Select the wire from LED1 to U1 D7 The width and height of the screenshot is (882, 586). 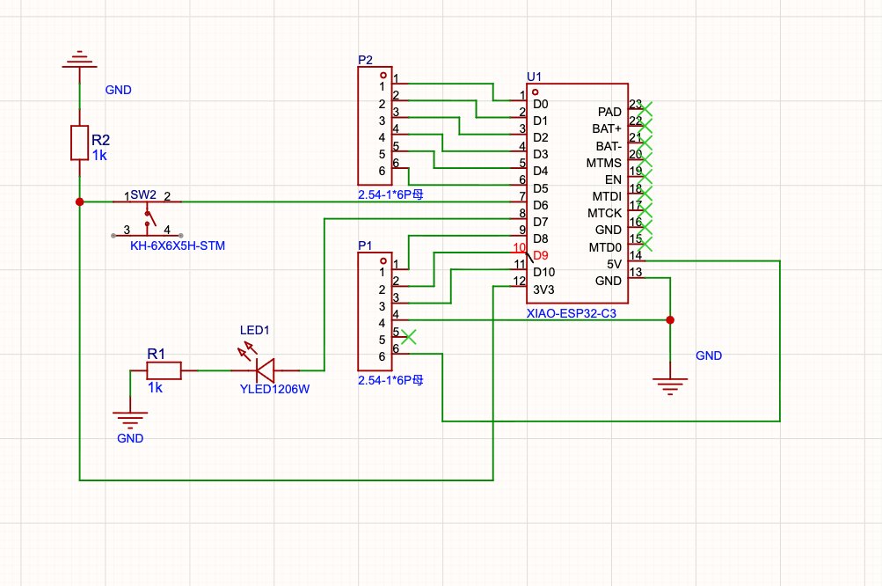pyautogui.click(x=324, y=295)
